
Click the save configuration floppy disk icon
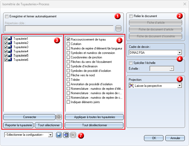[59, 135]
